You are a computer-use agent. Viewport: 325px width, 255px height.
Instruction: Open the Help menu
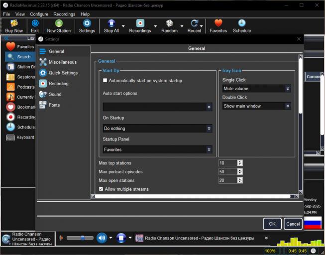[x=85, y=14]
